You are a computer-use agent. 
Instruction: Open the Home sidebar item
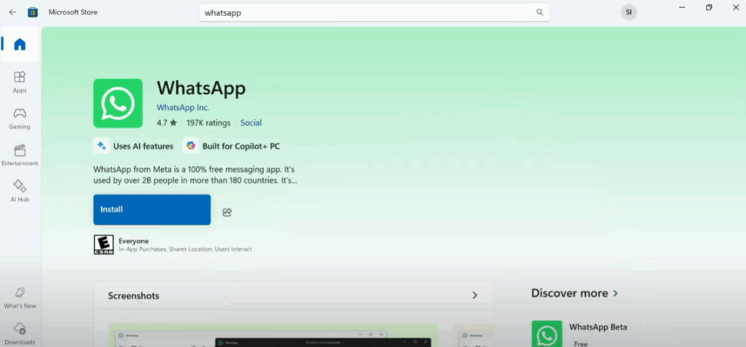tap(20, 44)
